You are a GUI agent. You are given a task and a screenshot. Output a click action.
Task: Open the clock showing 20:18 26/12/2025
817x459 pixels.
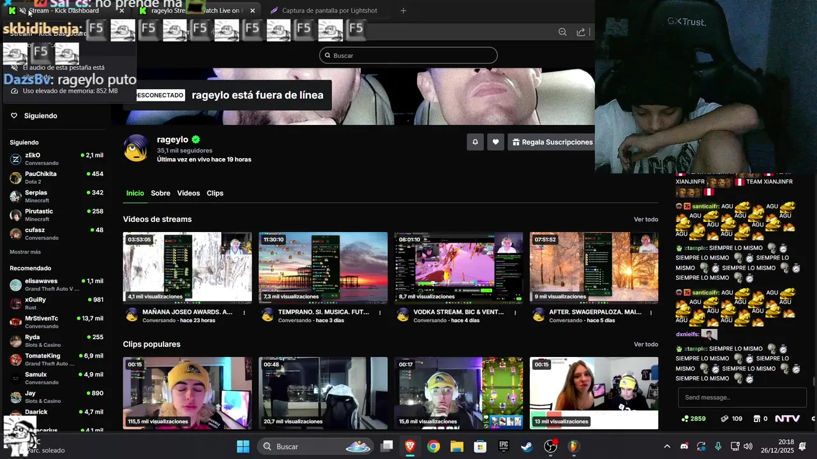(779, 446)
